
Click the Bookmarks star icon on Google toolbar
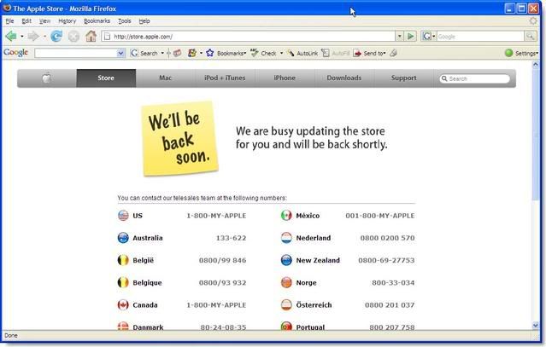[210, 53]
